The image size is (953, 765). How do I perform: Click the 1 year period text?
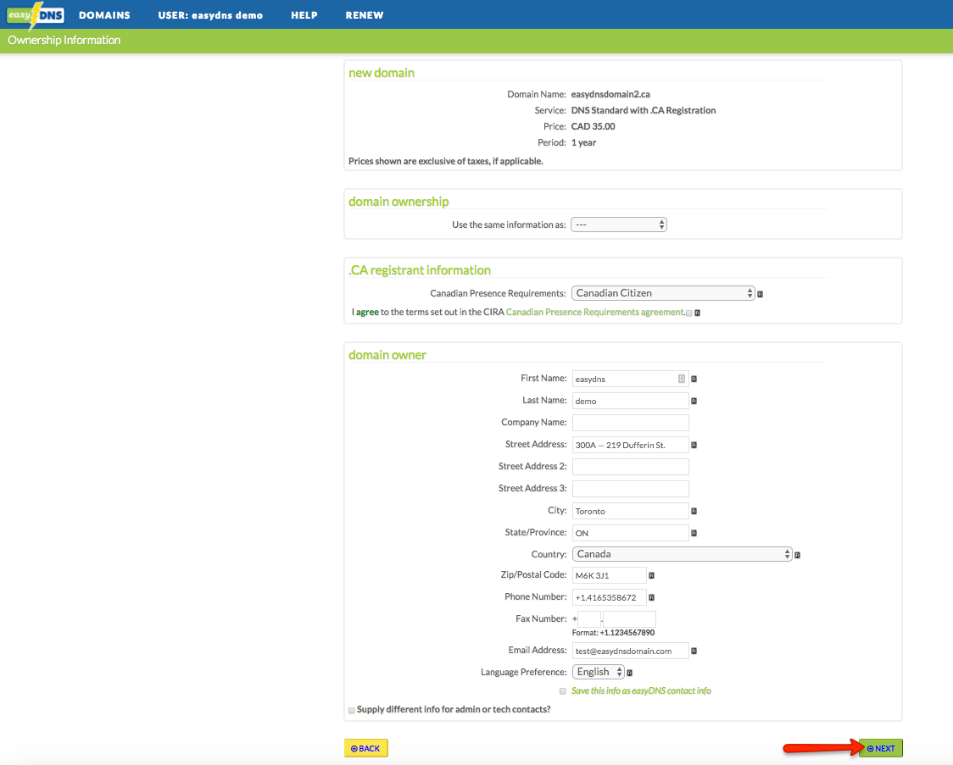583,142
